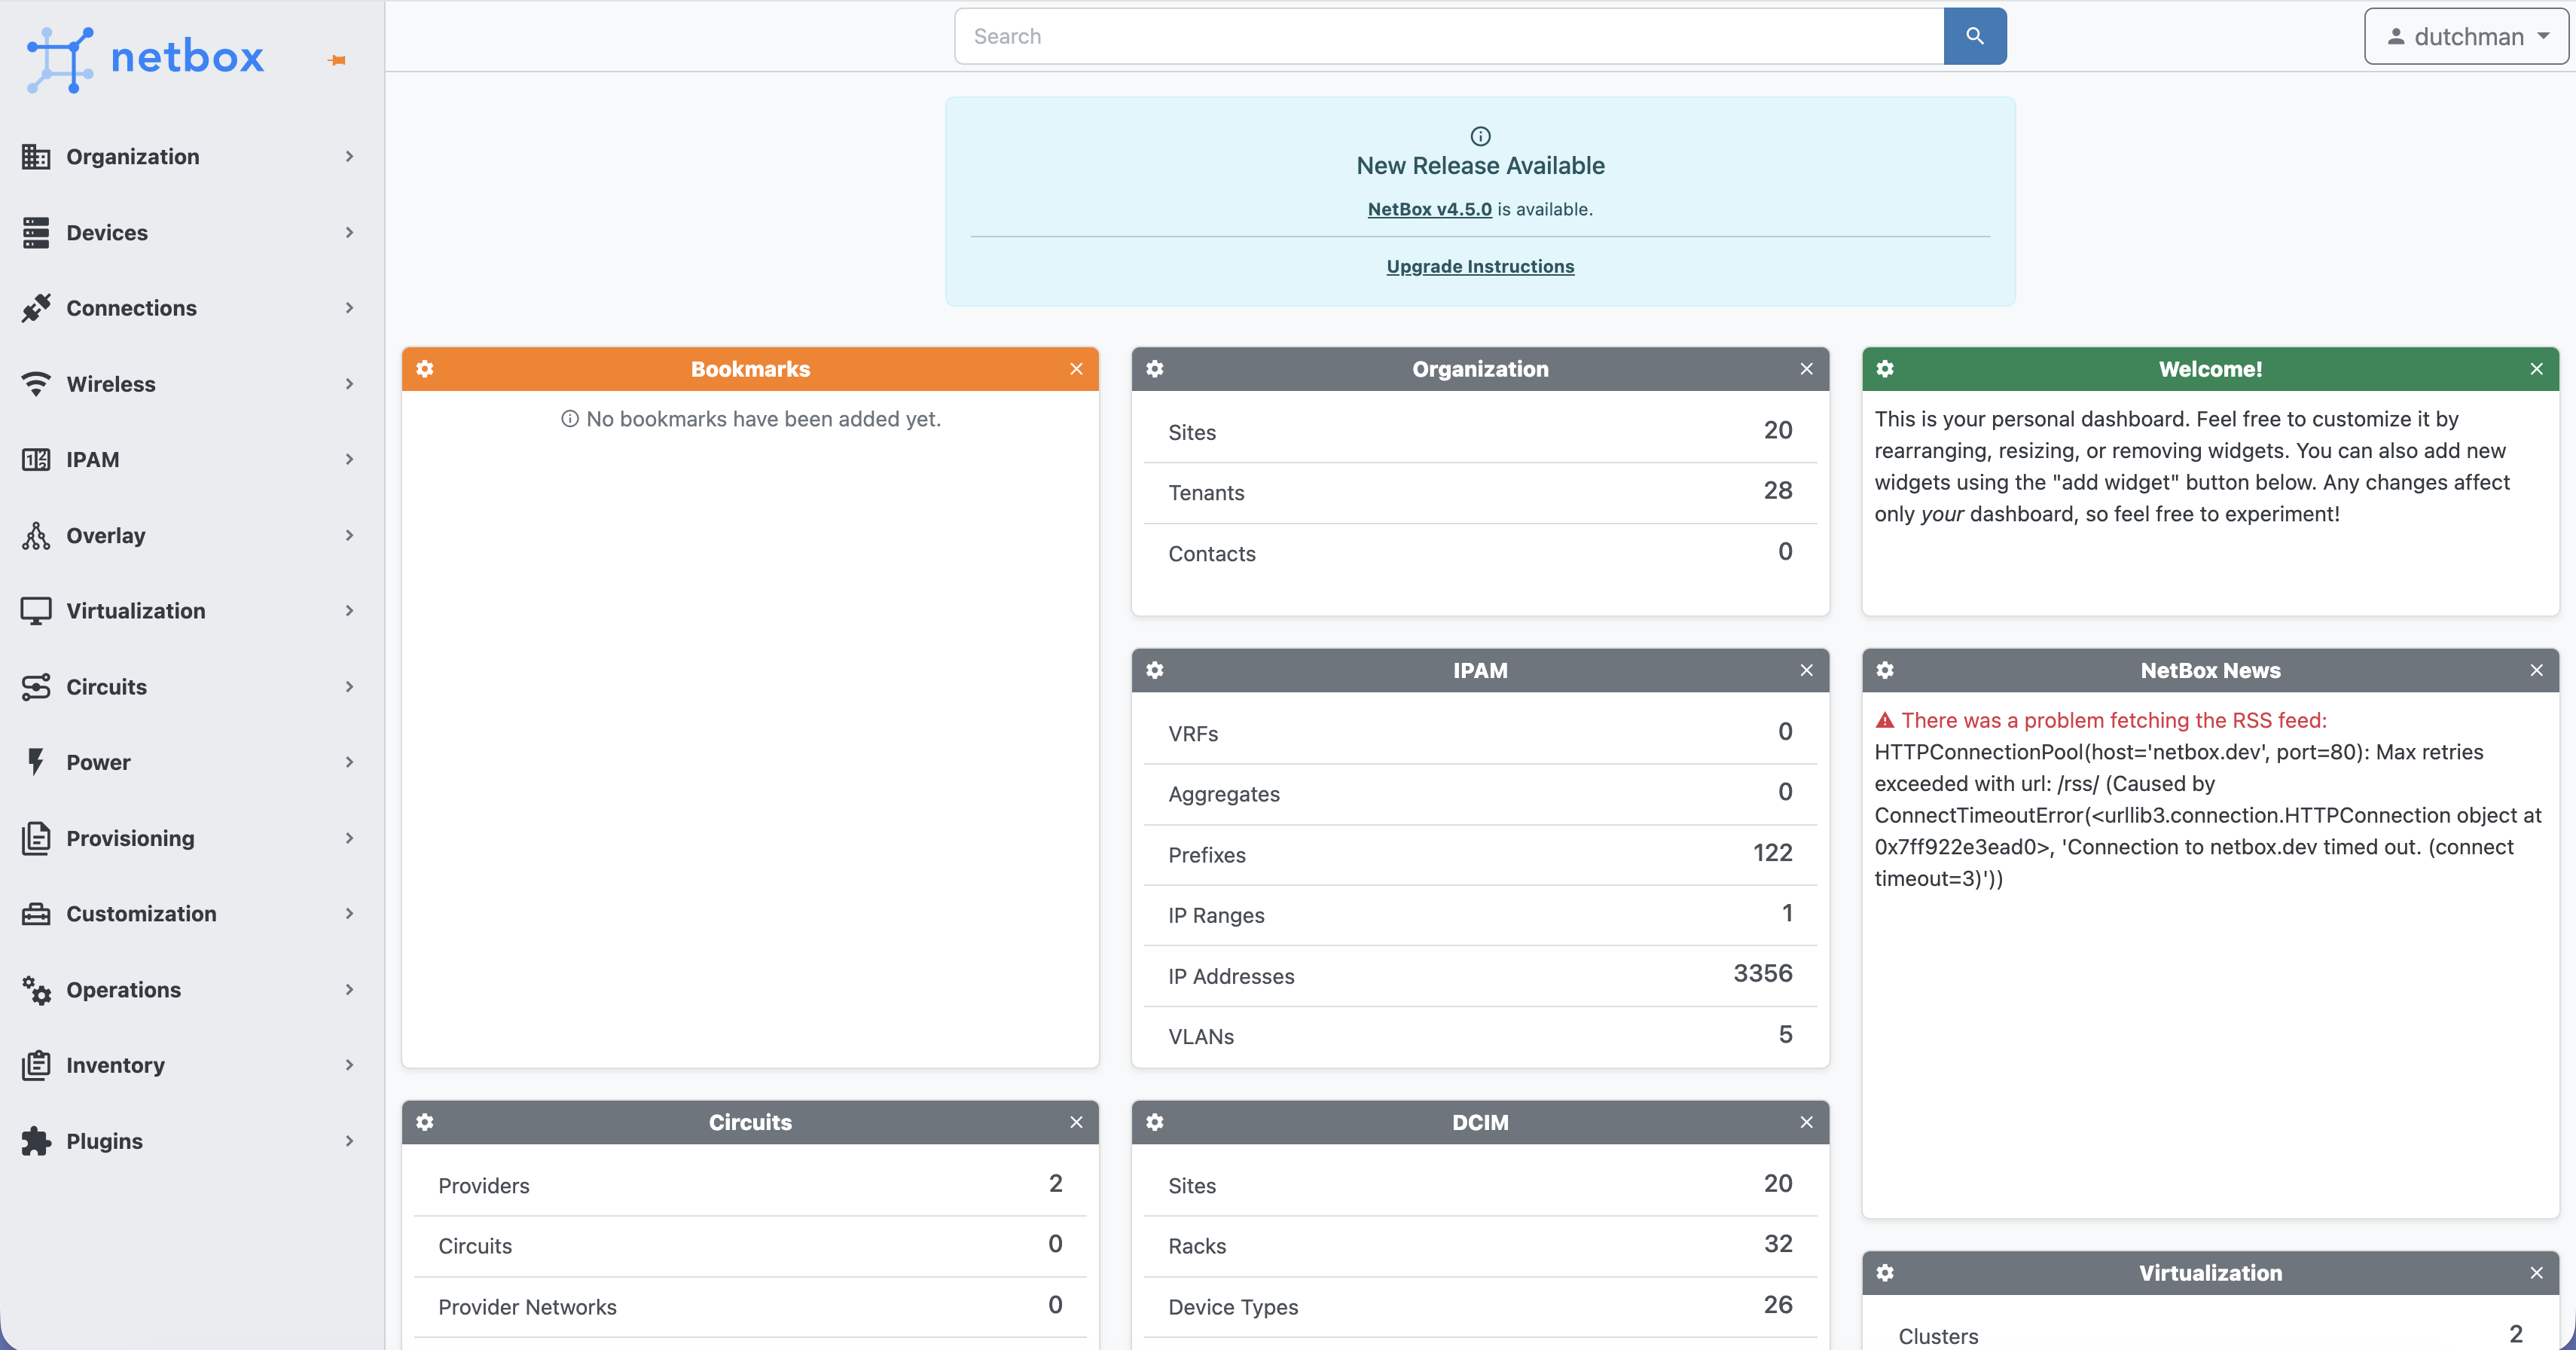This screenshot has width=2576, height=1350.
Task: Click the netbox logo
Action: coord(146,58)
